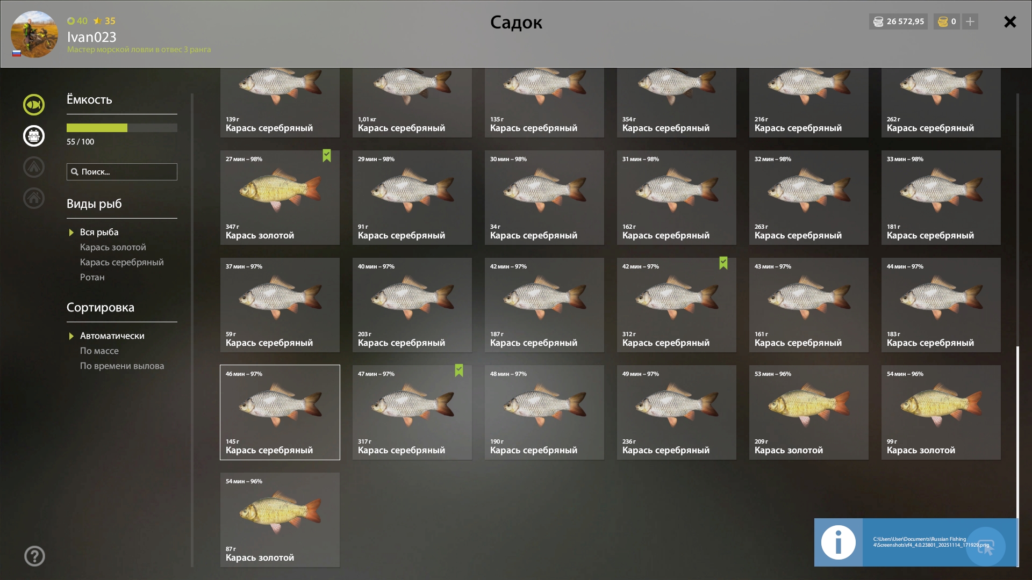Viewport: 1032px width, 580px height.
Task: Add gold coins with the plus icon
Action: tap(970, 21)
